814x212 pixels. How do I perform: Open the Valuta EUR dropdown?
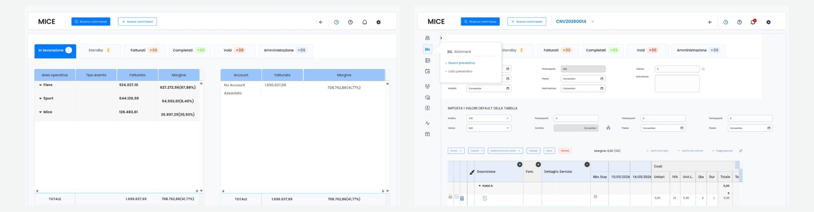pyautogui.click(x=489, y=128)
